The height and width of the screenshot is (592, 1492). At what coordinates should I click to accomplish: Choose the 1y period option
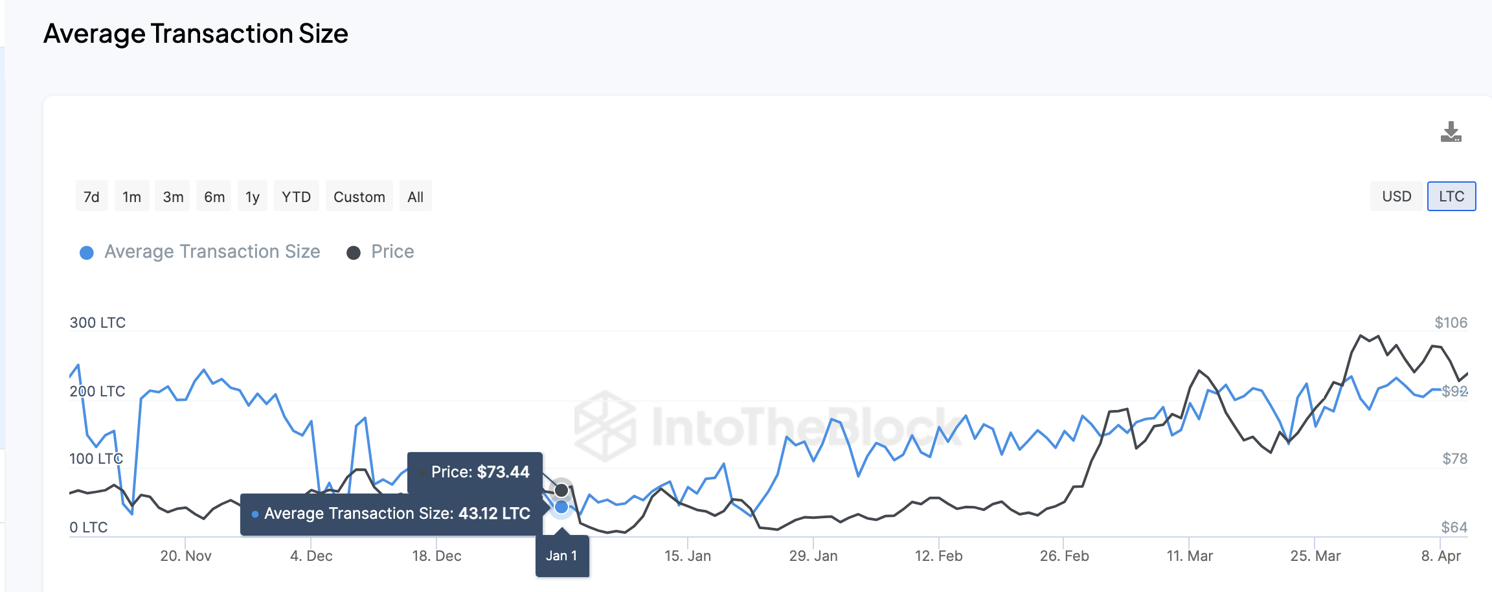(x=251, y=196)
